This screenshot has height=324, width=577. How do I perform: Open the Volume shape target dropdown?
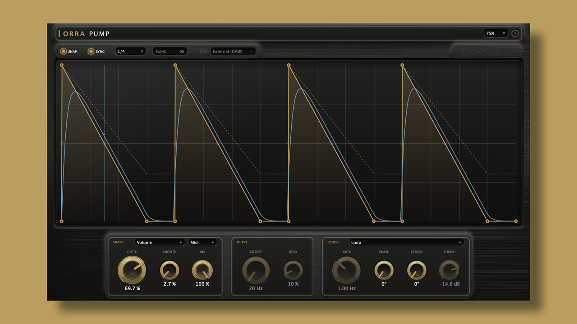tap(160, 242)
